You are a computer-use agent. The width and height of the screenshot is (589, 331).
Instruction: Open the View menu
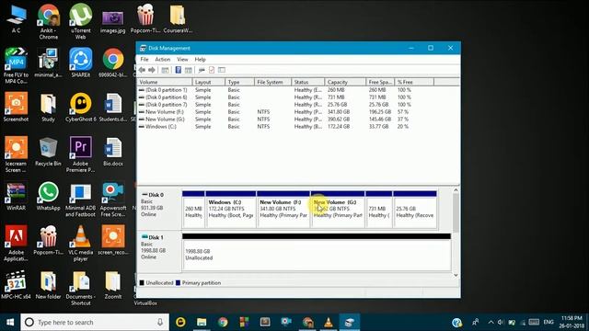182,59
